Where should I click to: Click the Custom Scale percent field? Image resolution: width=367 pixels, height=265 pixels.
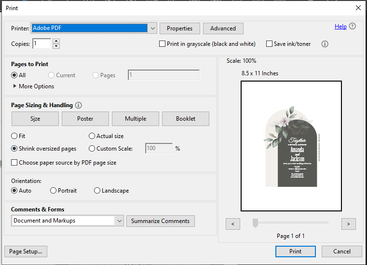coord(159,148)
